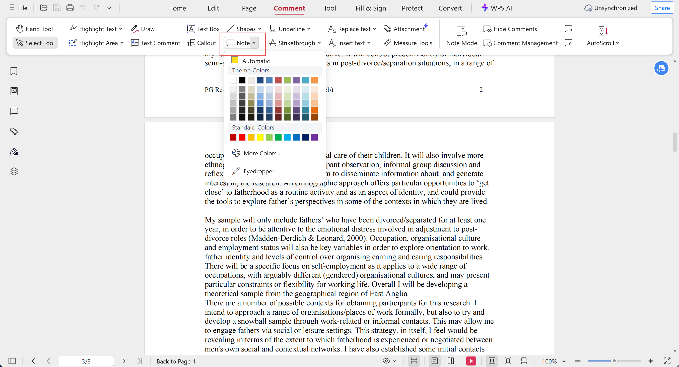Go to the previous page
Screen dimensions: 679x367
[48, 361]
